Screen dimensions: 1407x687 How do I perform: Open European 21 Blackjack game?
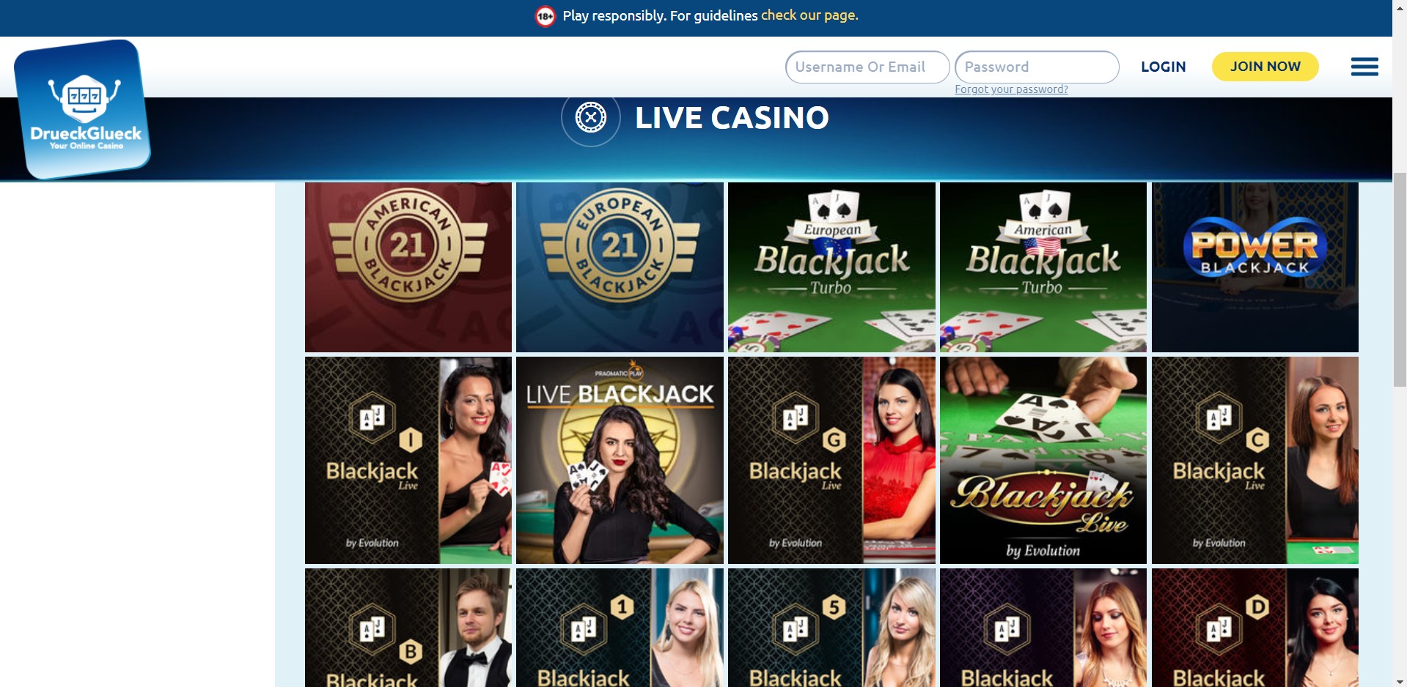point(620,267)
